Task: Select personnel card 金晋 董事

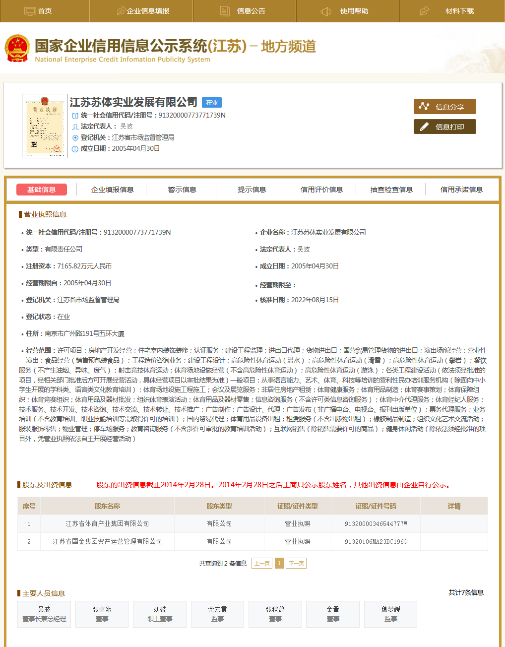Action: [333, 614]
